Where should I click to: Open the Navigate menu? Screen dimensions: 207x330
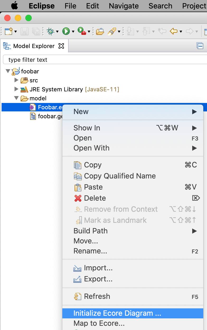[124, 6]
